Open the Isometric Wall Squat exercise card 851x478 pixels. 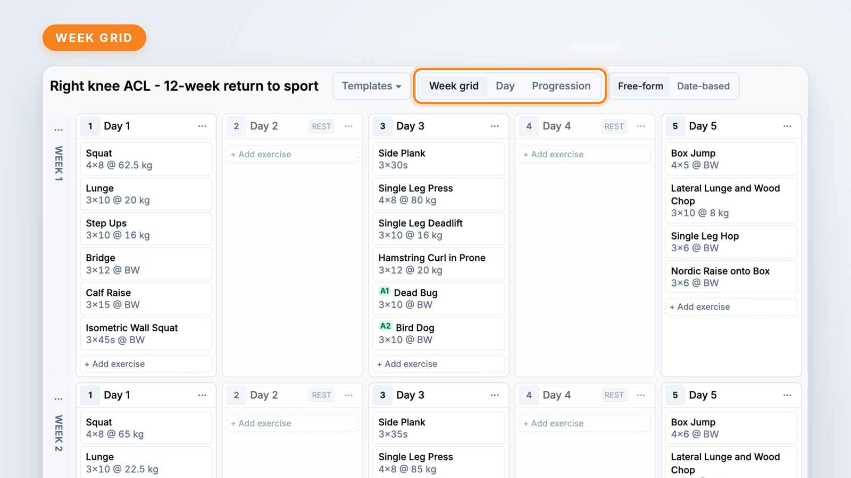(x=146, y=334)
